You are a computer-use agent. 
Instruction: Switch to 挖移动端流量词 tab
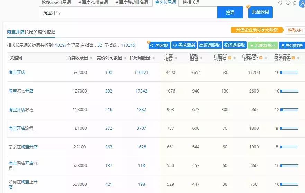[x=56, y=2]
